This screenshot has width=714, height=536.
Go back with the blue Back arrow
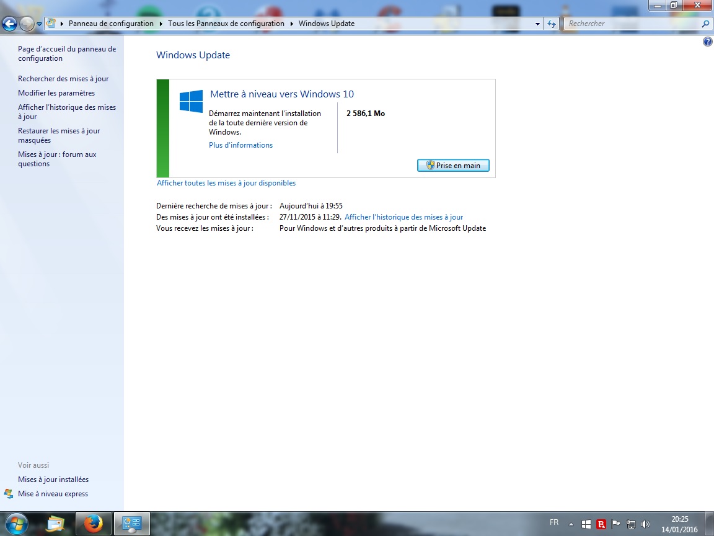tap(9, 24)
